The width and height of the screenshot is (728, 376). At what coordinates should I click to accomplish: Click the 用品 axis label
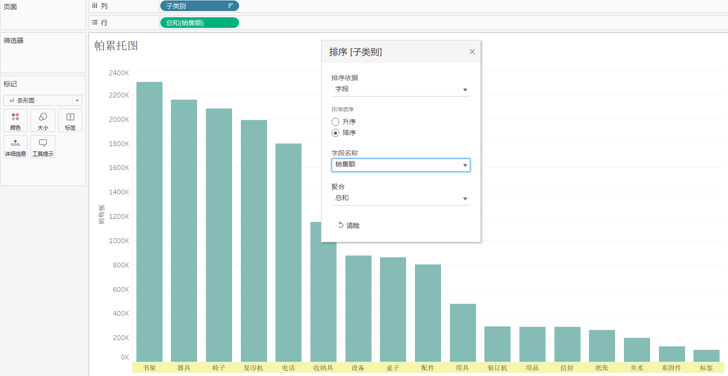tap(532, 368)
